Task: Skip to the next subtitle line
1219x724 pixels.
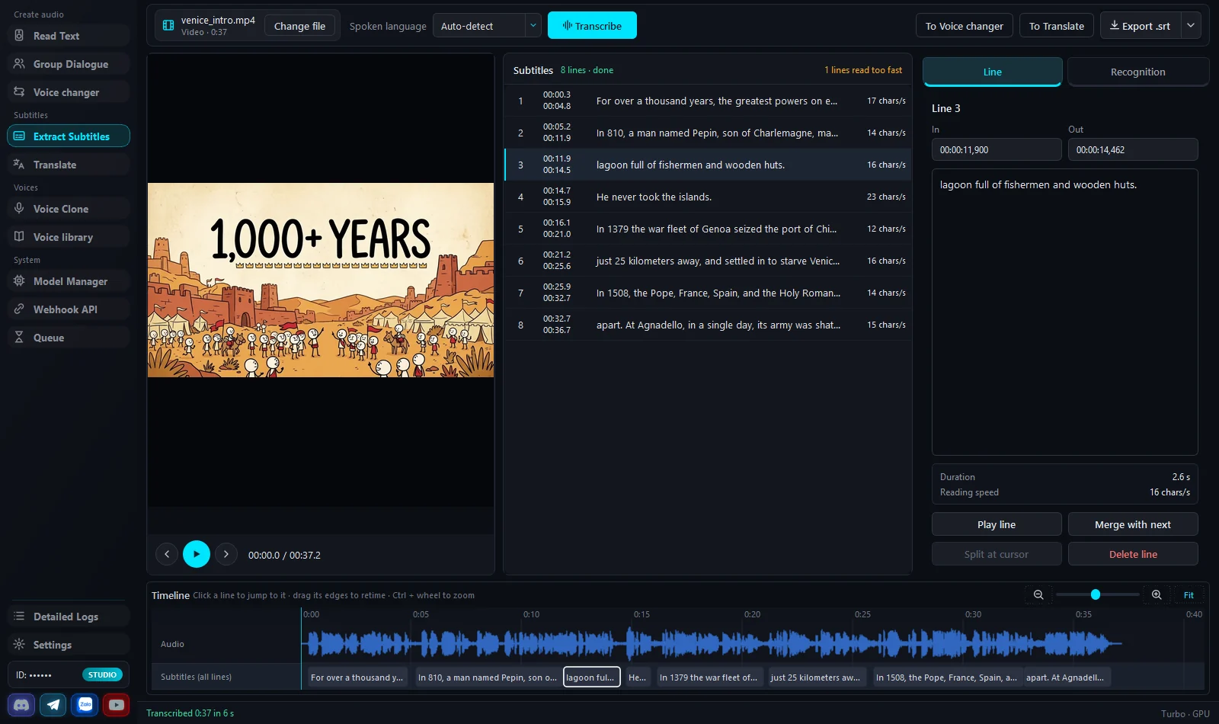Action: coord(226,554)
